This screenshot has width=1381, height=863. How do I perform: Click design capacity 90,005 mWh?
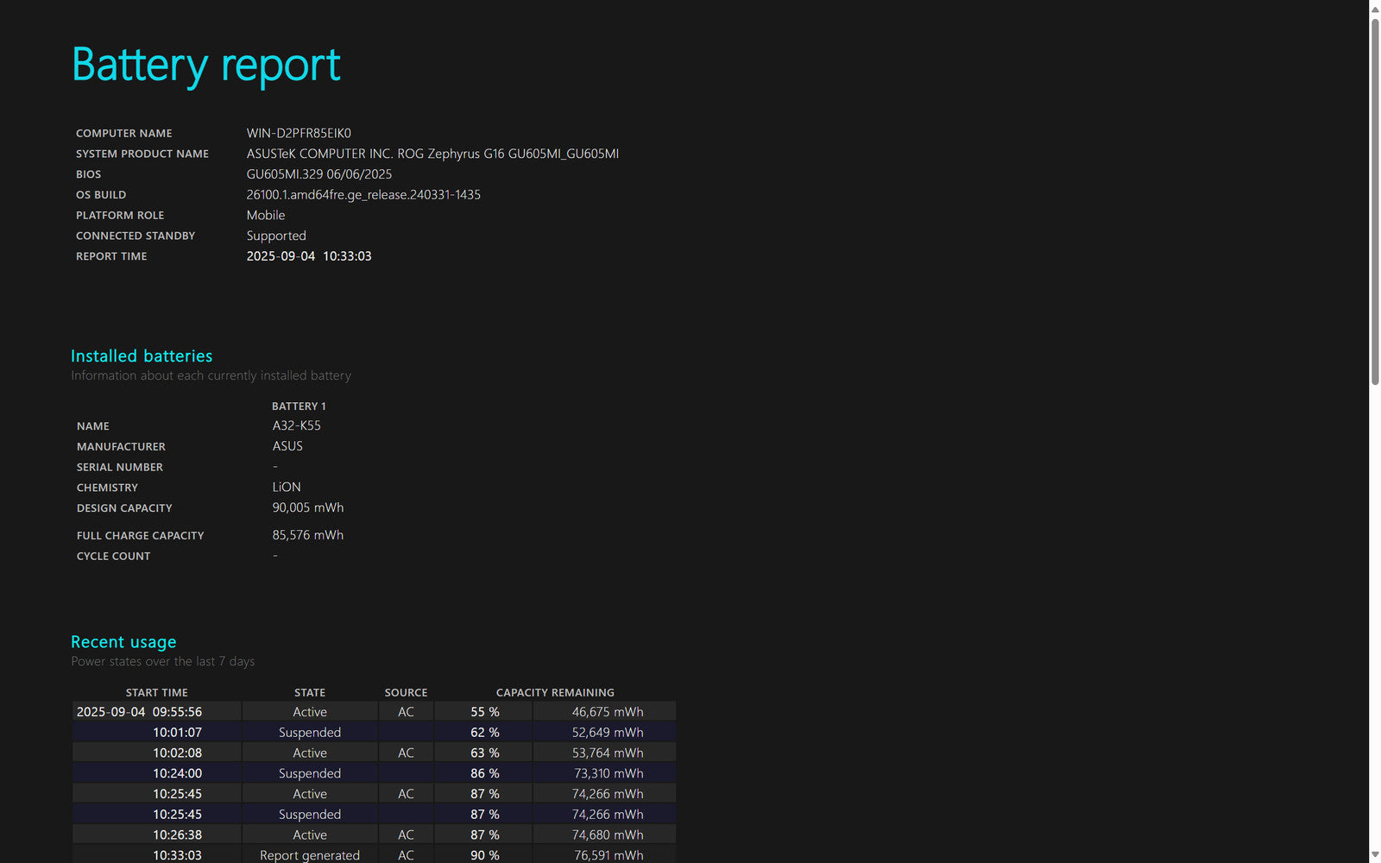[x=307, y=507]
